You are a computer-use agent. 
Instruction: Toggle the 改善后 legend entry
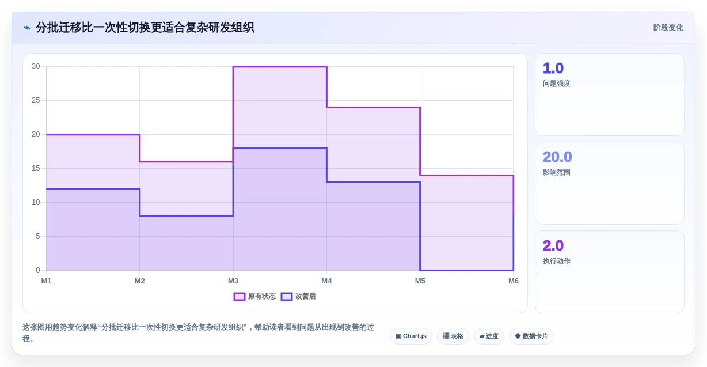point(298,297)
